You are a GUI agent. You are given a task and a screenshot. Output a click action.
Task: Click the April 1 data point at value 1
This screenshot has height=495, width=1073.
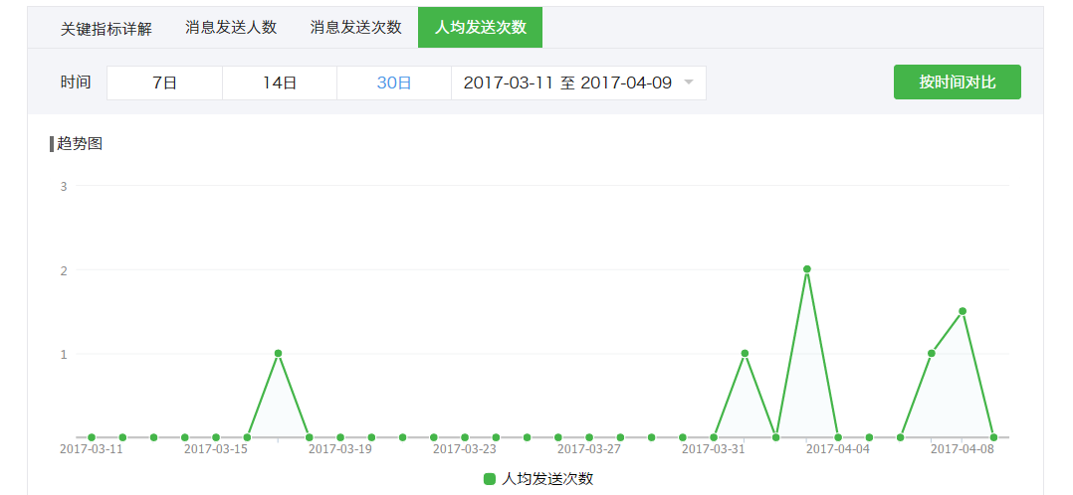click(745, 354)
